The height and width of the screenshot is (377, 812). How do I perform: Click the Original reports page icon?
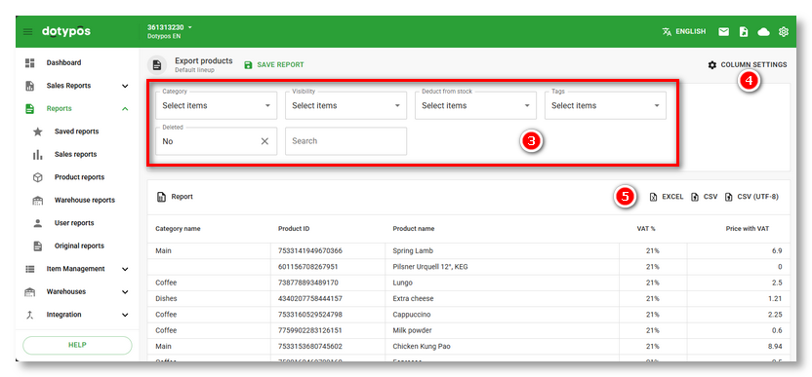point(38,246)
